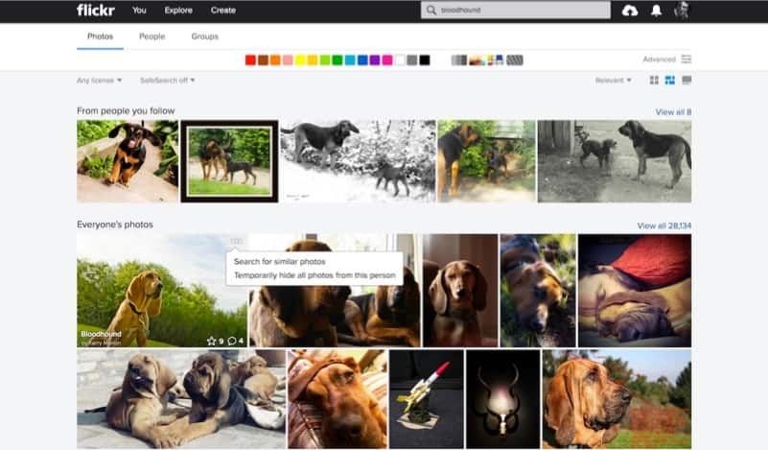Filter by the red color swatch

point(250,59)
